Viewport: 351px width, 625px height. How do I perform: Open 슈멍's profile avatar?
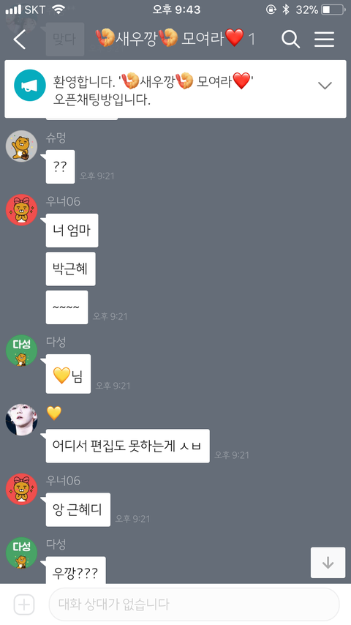point(21,146)
